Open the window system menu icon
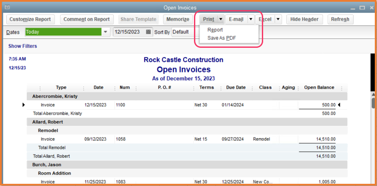The height and width of the screenshot is (186, 377). point(7,7)
